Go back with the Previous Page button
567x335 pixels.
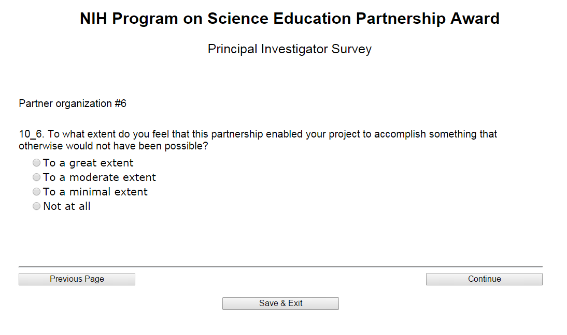click(x=77, y=279)
